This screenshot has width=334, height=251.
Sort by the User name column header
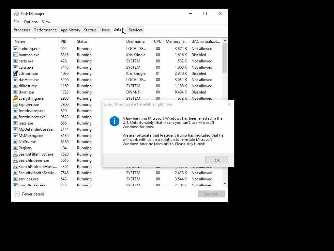point(137,42)
